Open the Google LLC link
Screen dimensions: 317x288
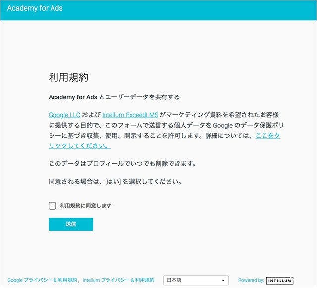(x=64, y=115)
